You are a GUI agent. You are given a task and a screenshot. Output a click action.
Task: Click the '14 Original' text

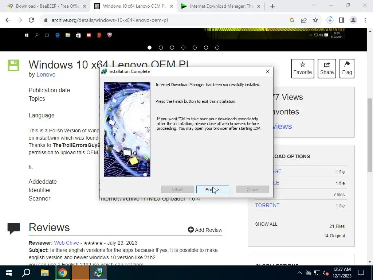pos(334,236)
